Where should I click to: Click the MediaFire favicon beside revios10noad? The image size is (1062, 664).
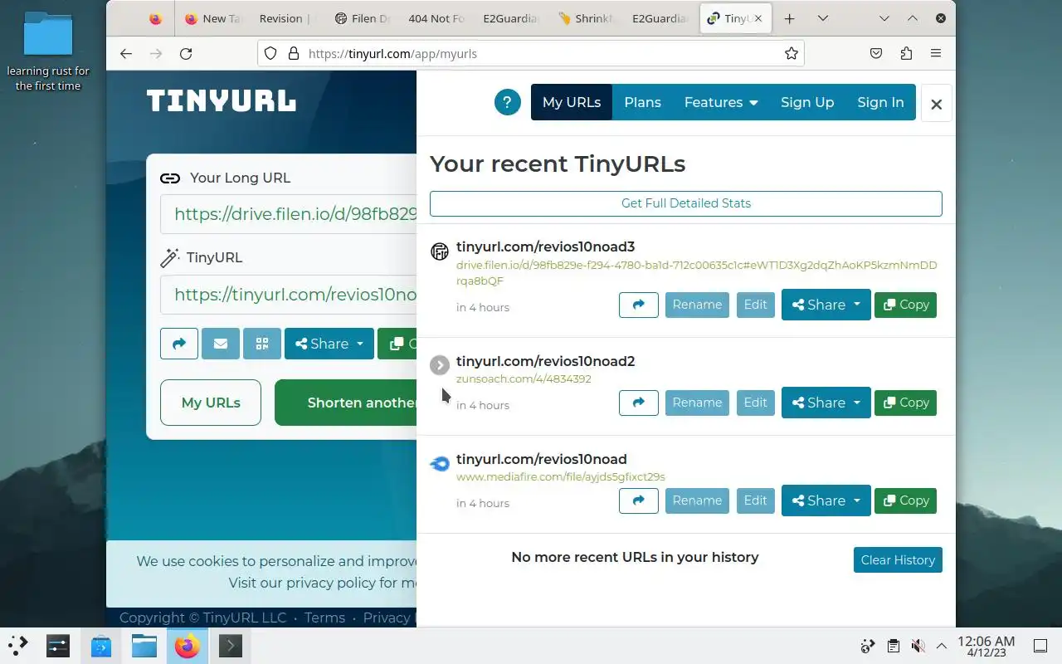click(x=440, y=464)
